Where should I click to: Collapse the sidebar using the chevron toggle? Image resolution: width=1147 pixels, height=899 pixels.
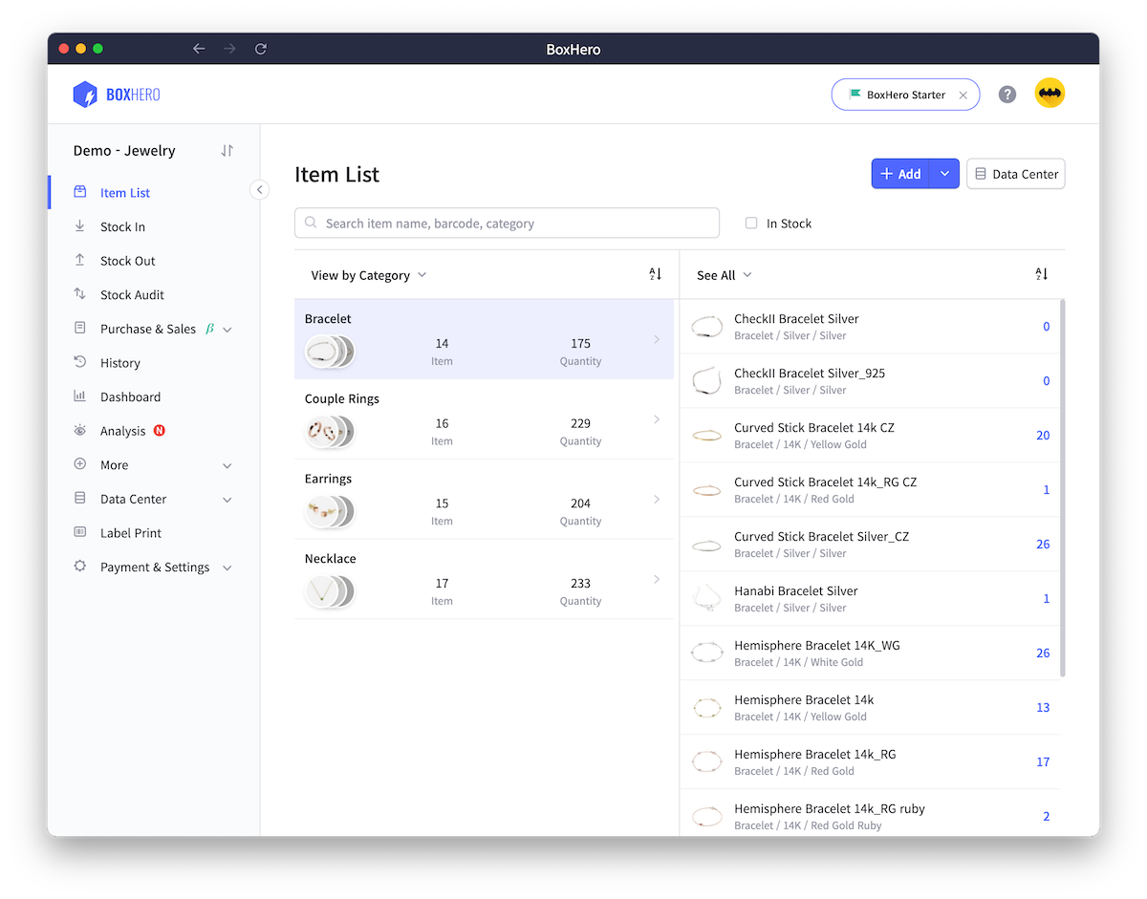pos(259,189)
